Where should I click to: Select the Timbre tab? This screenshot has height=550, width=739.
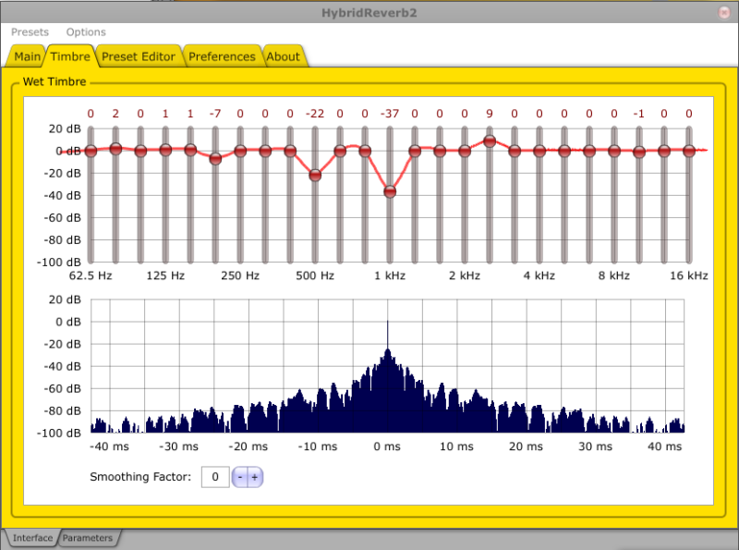pos(70,56)
